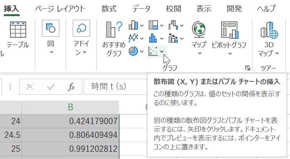The height and width of the screenshot is (159, 290).
Task: Expand the アドイン dropdown arrow
Action: pos(85,52)
